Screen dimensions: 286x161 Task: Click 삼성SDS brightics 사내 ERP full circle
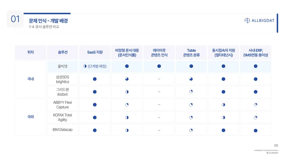click(x=255, y=79)
